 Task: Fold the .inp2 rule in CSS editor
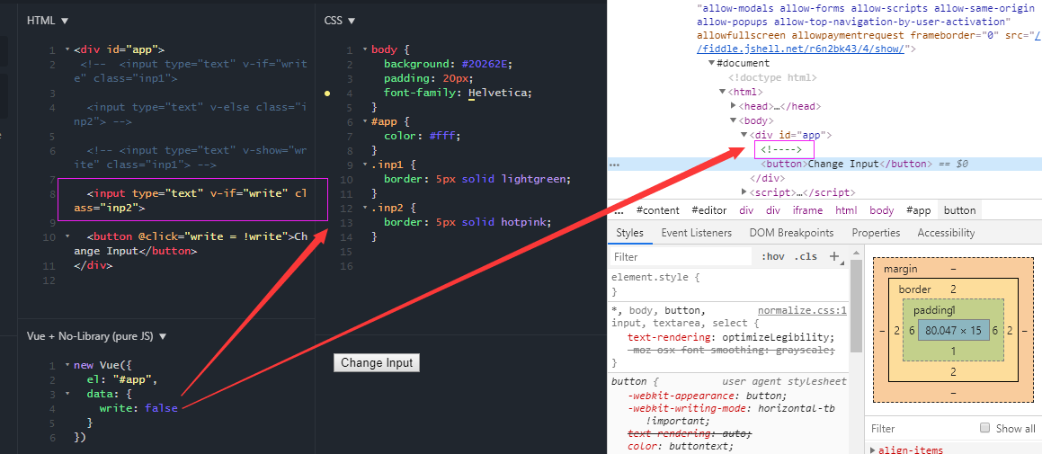[x=365, y=208]
